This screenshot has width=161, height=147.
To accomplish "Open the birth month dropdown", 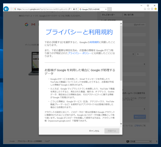I will pos(129,54).
